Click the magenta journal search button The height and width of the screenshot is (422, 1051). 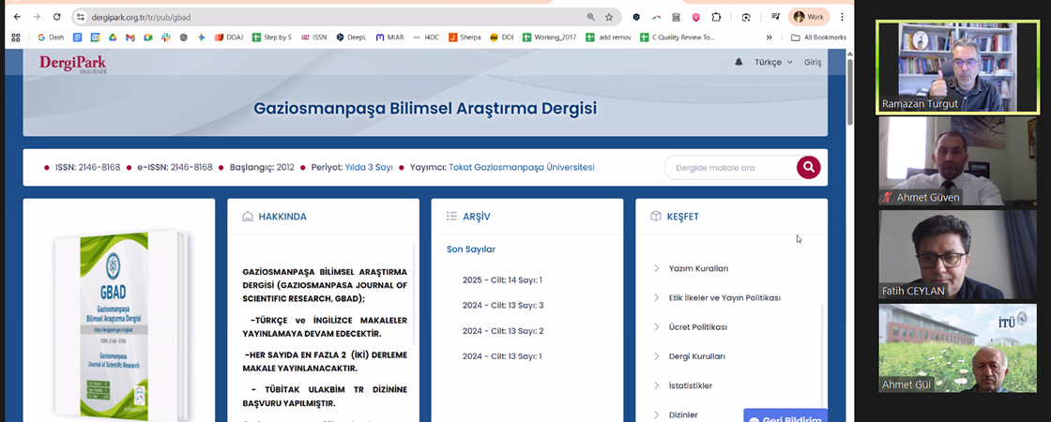pos(808,168)
